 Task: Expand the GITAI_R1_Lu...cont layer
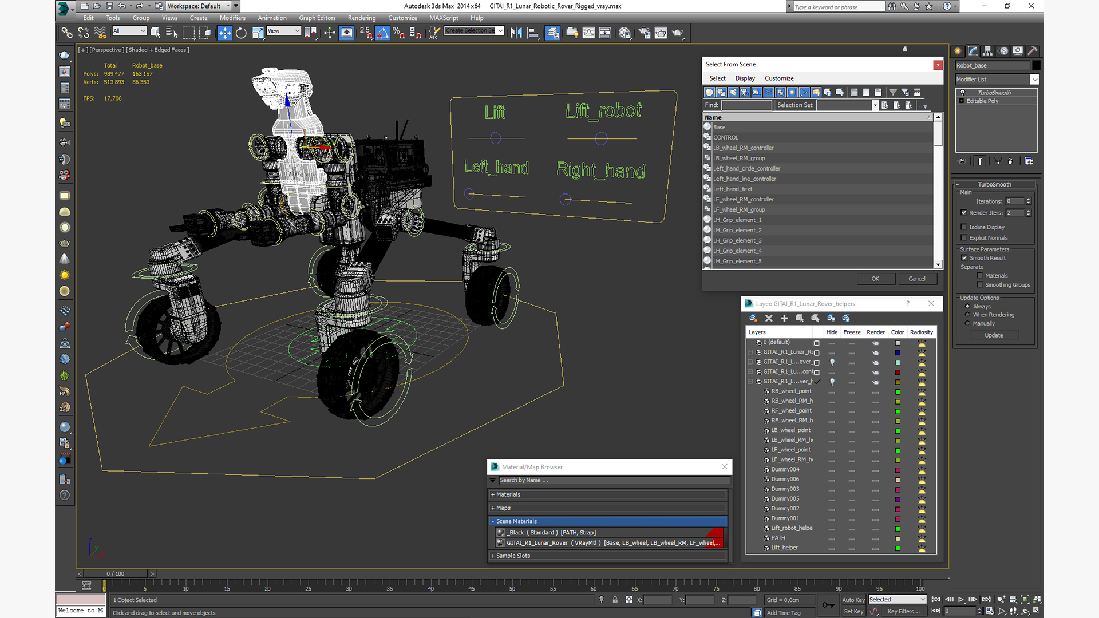click(x=750, y=372)
